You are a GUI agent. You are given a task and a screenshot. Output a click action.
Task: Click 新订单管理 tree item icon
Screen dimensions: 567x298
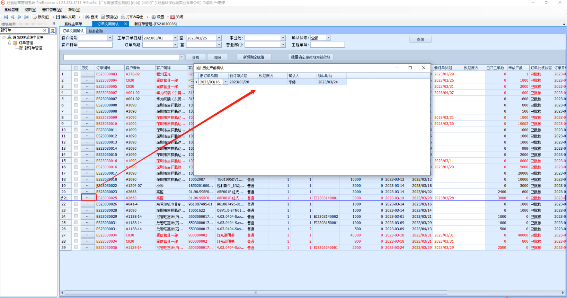click(21, 48)
